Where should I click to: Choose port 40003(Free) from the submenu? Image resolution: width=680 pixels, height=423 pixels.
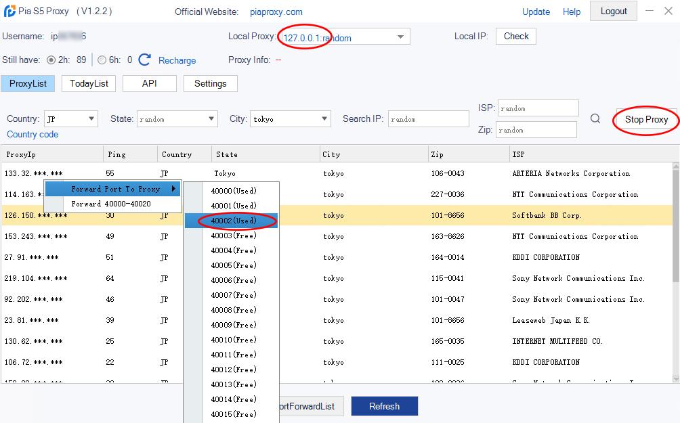pyautogui.click(x=234, y=236)
